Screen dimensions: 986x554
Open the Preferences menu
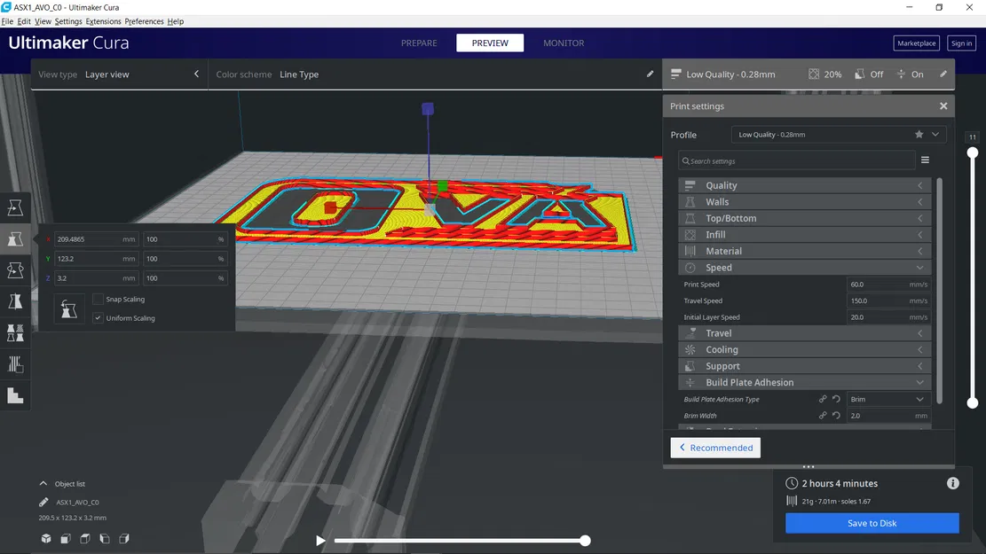[x=144, y=21]
